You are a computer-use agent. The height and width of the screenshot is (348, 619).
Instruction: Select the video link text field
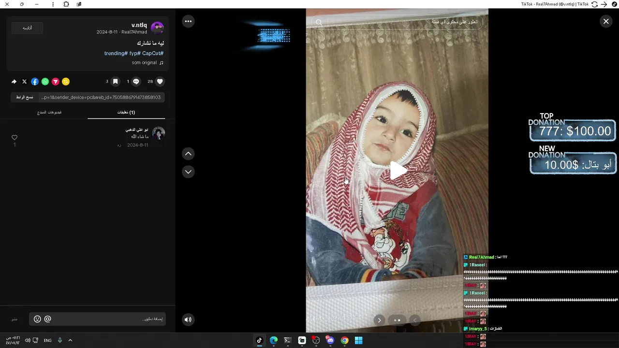pos(102,97)
